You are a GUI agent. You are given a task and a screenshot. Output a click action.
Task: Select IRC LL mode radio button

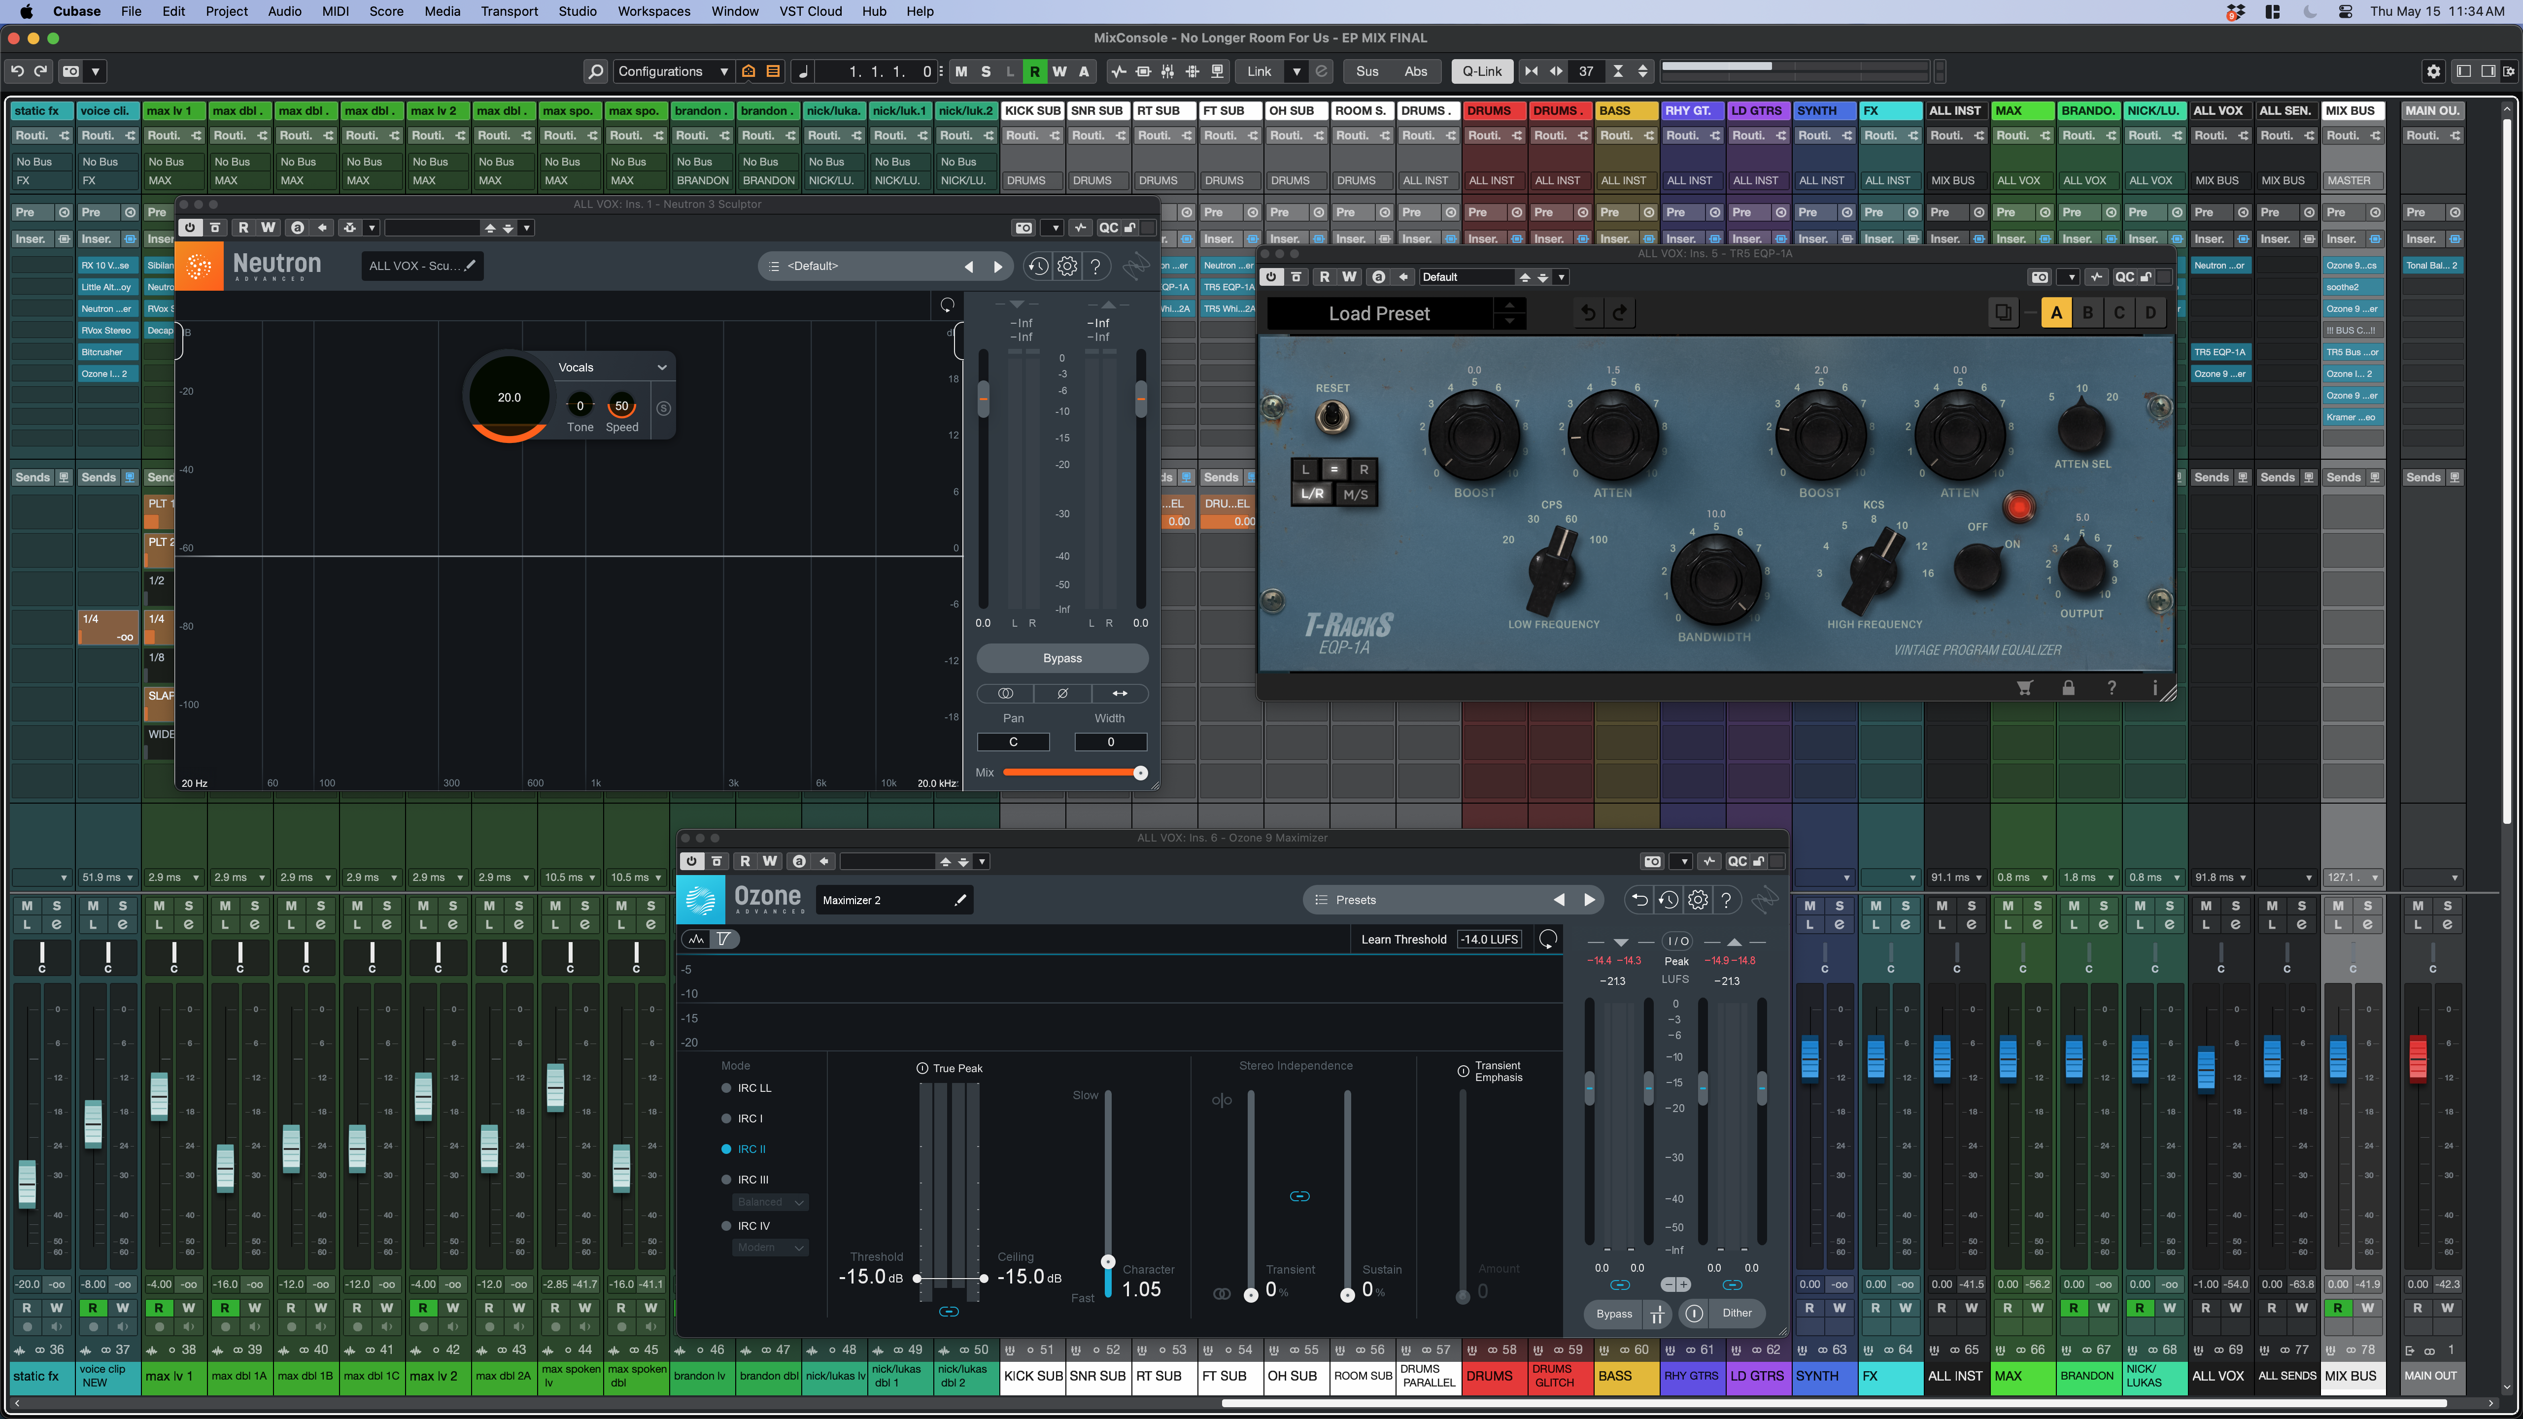(x=727, y=1088)
